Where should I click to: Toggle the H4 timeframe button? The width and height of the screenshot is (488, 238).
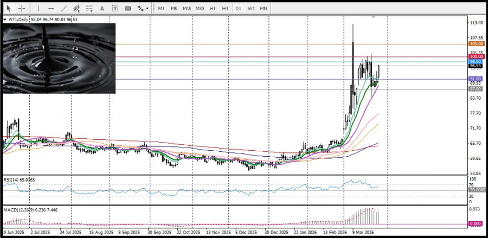[225, 9]
